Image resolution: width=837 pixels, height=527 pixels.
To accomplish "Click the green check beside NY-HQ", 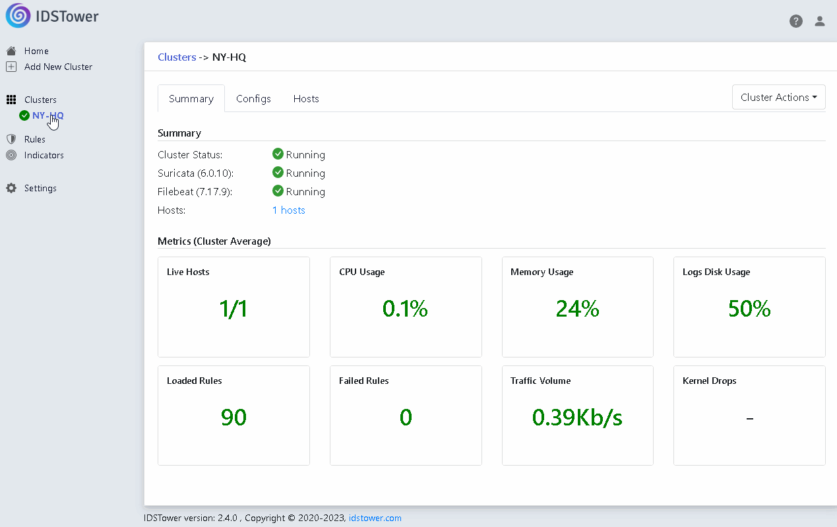I will 24,115.
